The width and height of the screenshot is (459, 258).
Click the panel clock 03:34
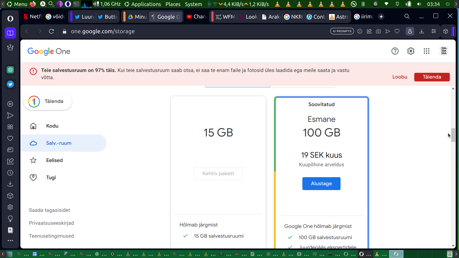pyautogui.click(x=433, y=4)
